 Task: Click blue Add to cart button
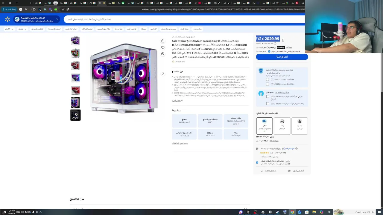[282, 57]
